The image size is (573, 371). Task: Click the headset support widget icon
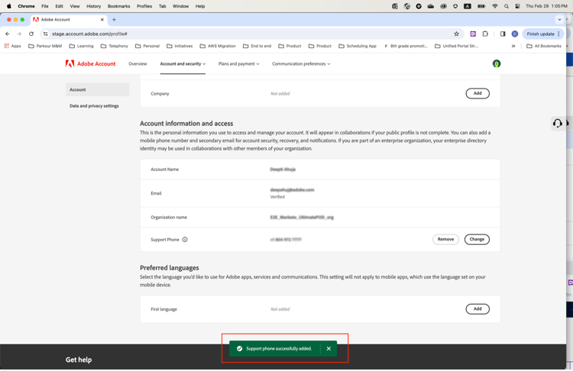click(557, 124)
